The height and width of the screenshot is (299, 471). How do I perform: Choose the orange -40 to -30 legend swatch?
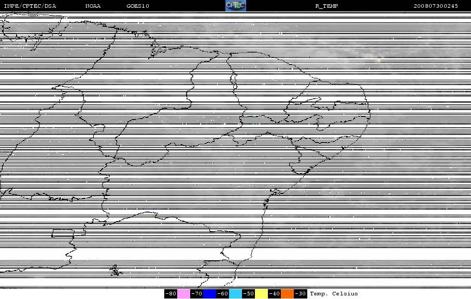[x=287, y=294]
